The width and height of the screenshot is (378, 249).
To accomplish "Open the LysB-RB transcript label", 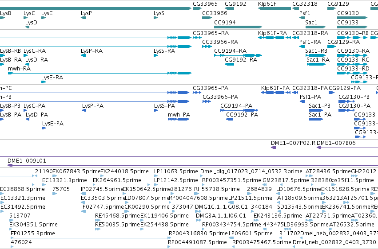I will click(10, 51).
